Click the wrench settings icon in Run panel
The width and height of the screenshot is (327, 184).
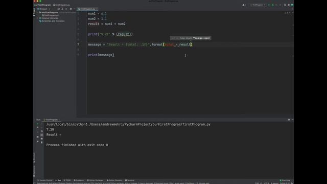pos(37,127)
